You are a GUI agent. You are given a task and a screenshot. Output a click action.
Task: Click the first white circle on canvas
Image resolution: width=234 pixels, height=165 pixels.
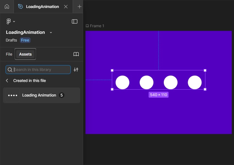pyautogui.click(x=122, y=82)
